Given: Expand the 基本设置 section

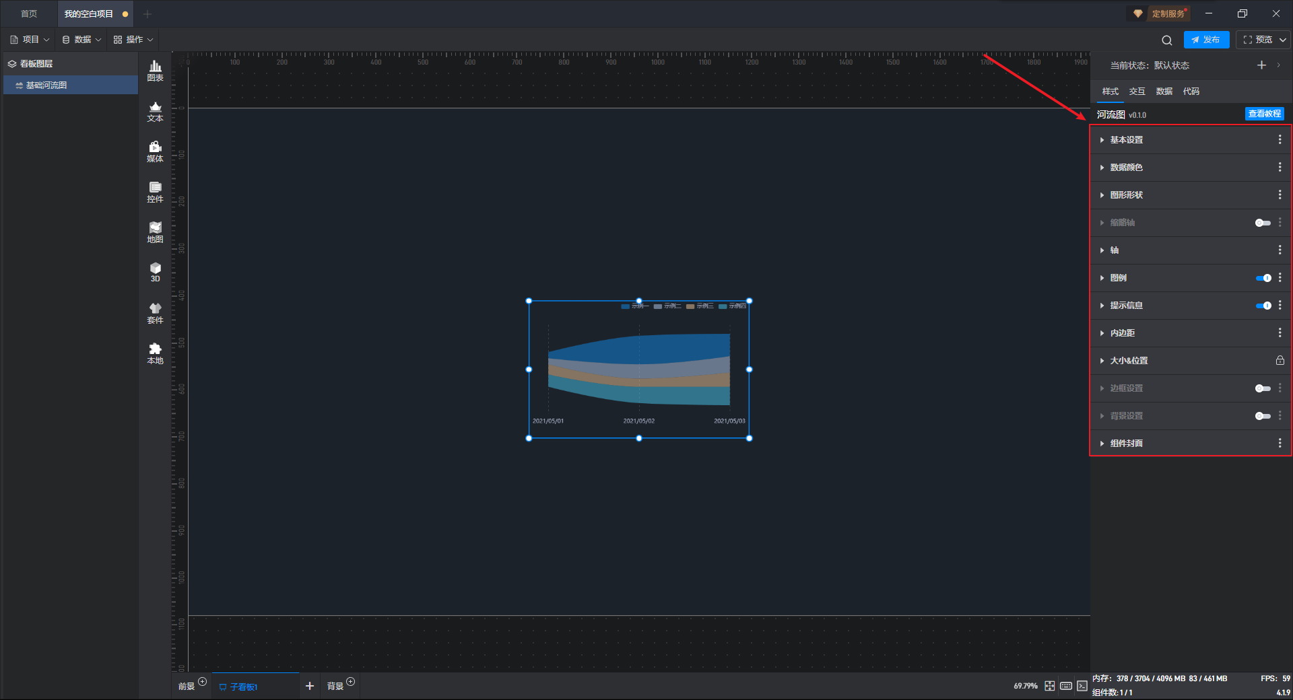Looking at the screenshot, I should tap(1126, 140).
